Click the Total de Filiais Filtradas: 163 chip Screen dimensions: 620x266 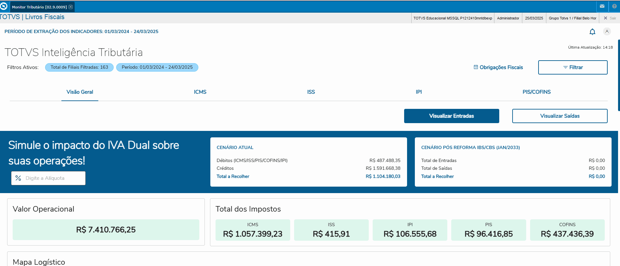(x=79, y=67)
